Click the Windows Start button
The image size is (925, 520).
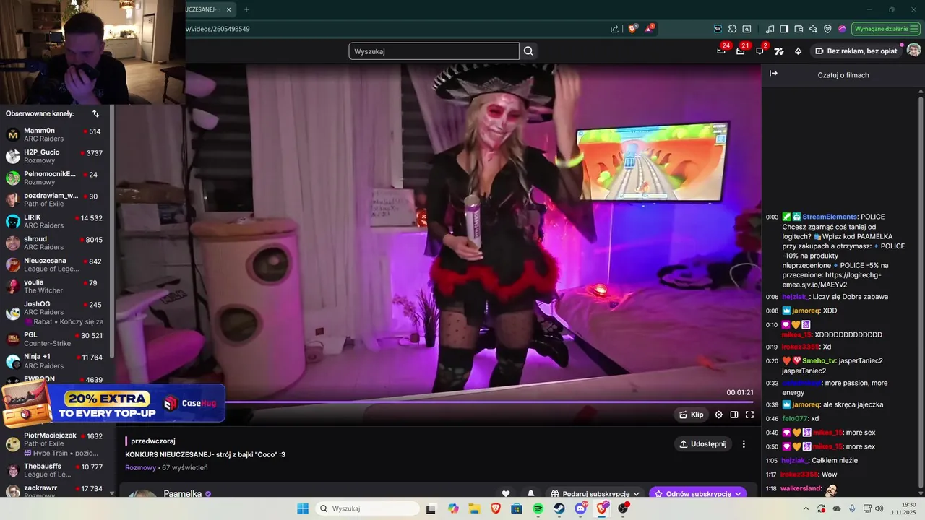point(303,508)
